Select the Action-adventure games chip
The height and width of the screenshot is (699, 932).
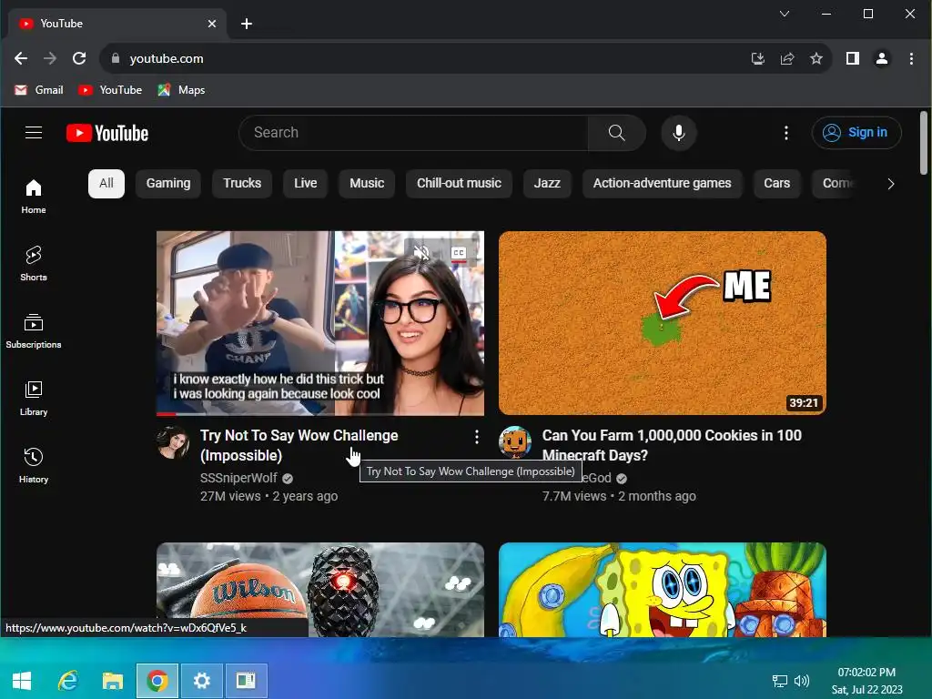[x=662, y=183]
